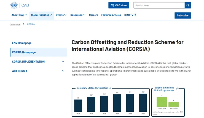Viewport: 204px width, 118px height.
Task: Click the link icon beside Voluntary States Participation
Action: click(110, 88)
